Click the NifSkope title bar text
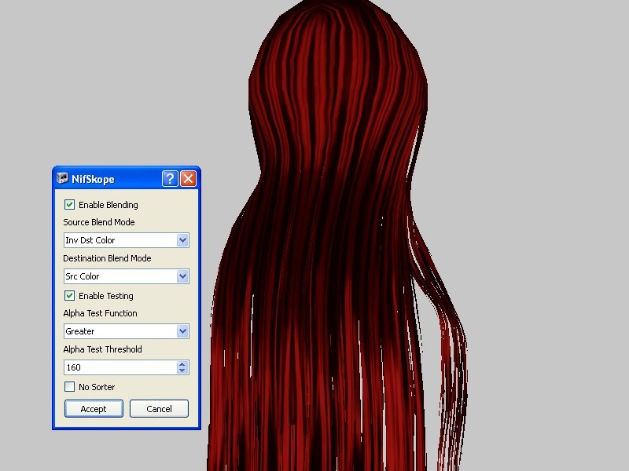 point(93,179)
